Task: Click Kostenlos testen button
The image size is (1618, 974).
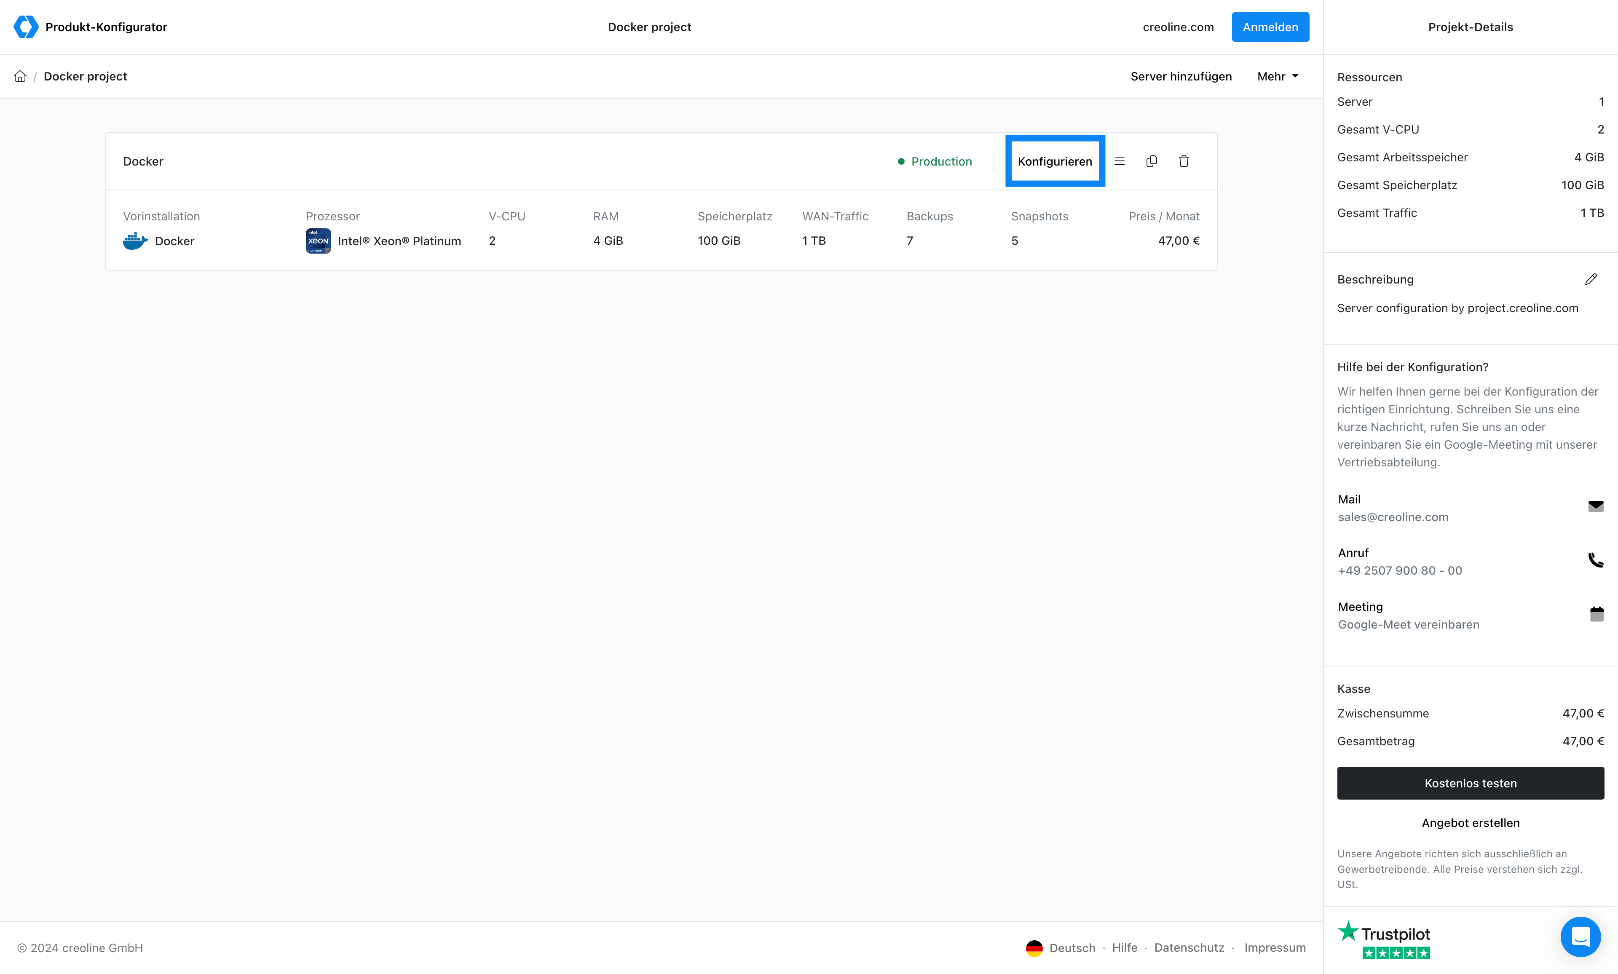Action: coord(1470,783)
